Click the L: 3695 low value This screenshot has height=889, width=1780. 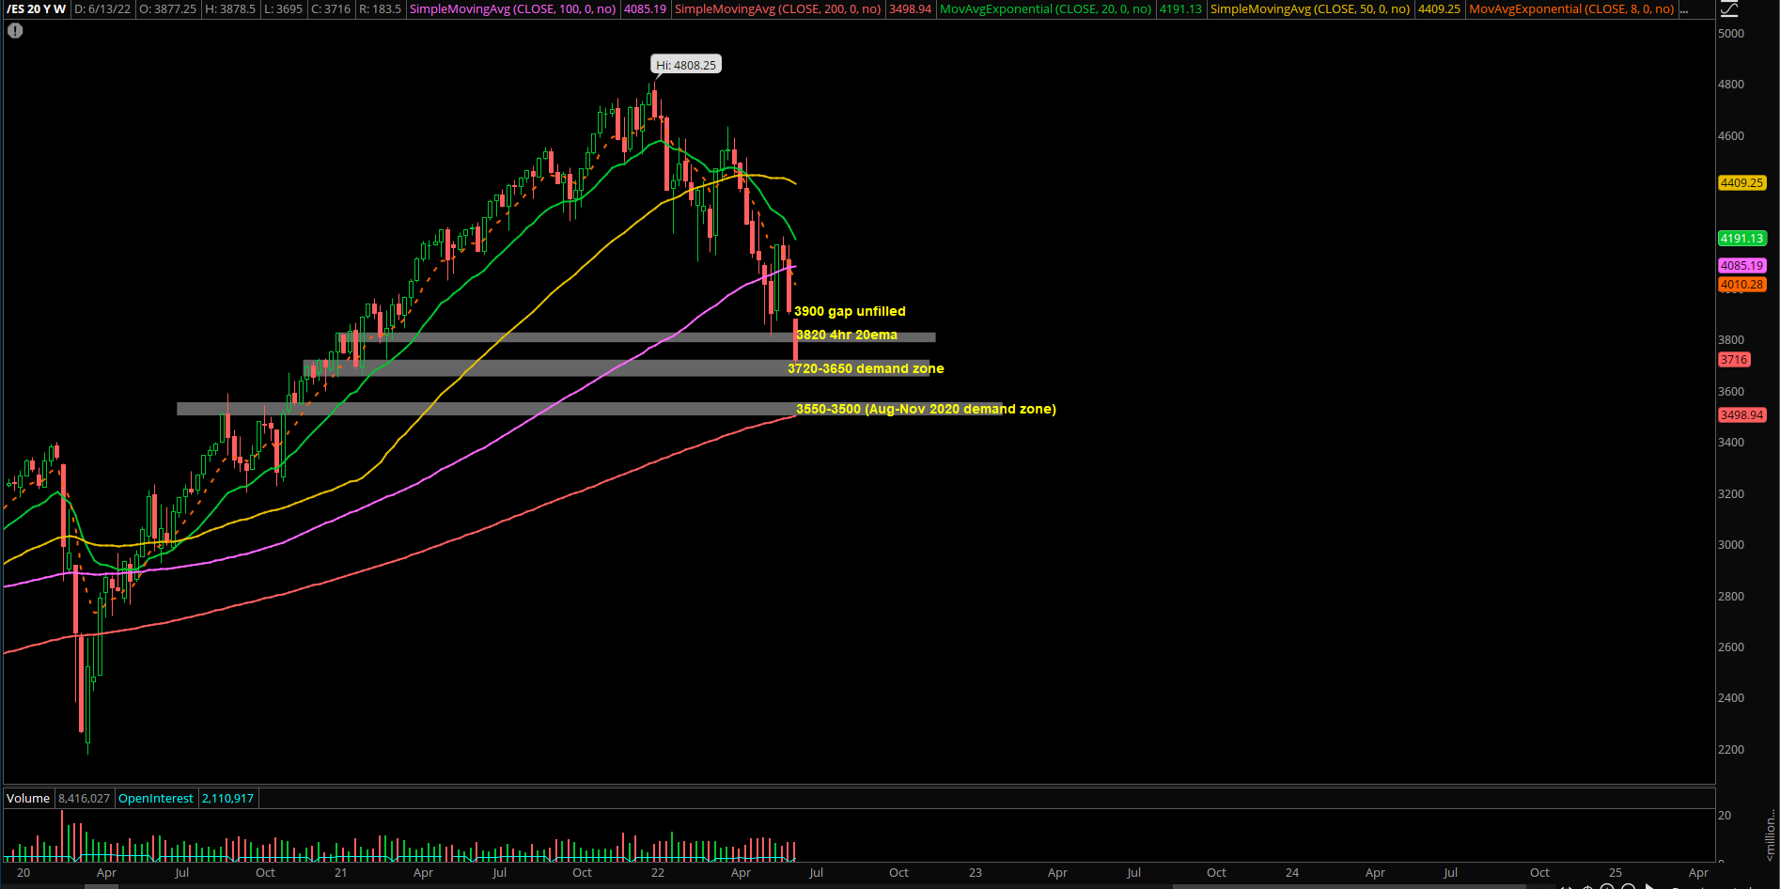tap(284, 9)
